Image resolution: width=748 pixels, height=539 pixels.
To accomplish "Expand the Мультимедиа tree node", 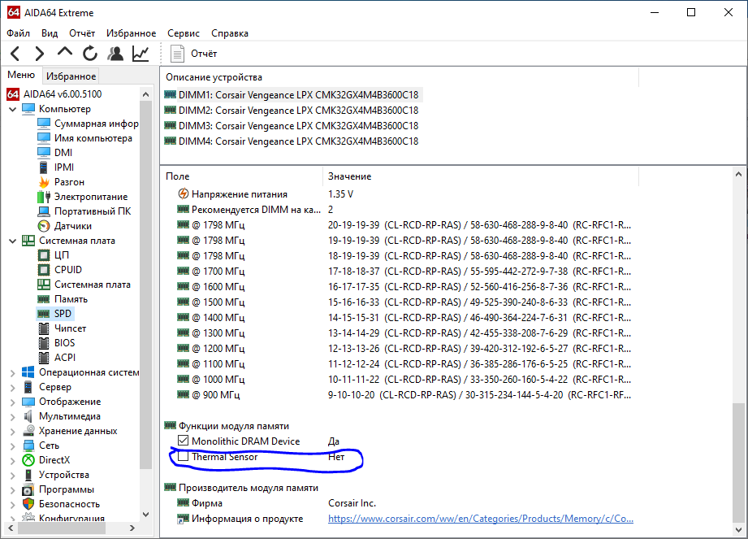I will pyautogui.click(x=12, y=416).
